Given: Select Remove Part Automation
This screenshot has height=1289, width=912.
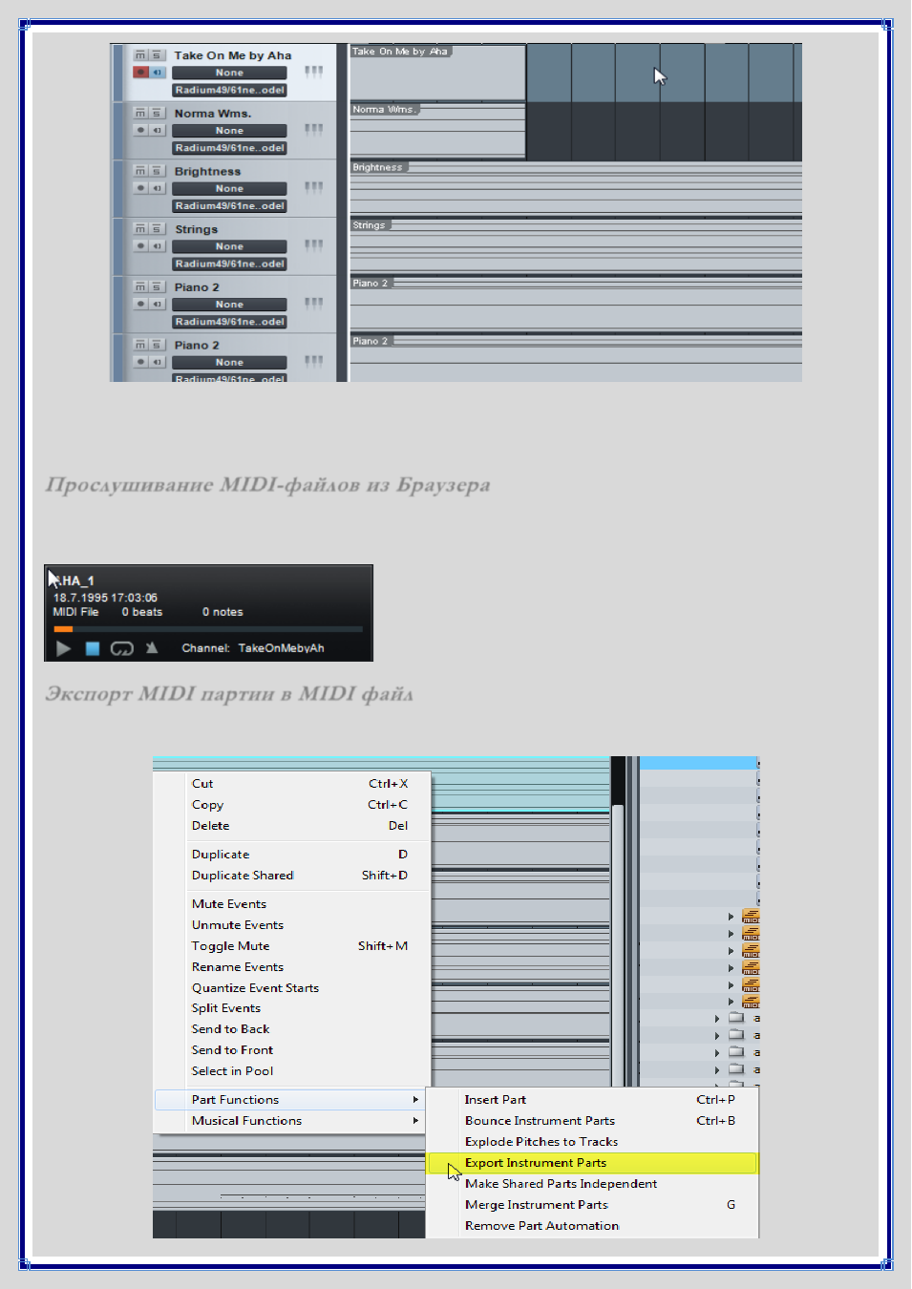Looking at the screenshot, I should click(x=592, y=1226).
